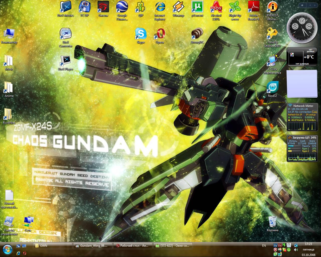The height and width of the screenshot is (257, 321).
Task: Click the Network Meter gadget title
Action: pyautogui.click(x=303, y=106)
